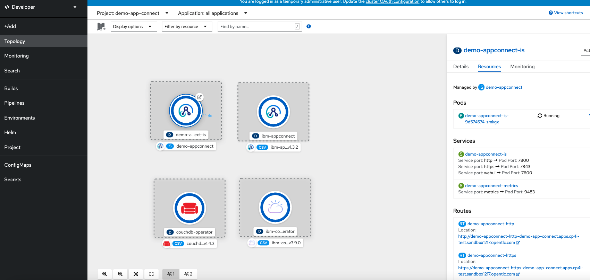Click the fit to screen icon
This screenshot has height=280, width=590.
136,274
